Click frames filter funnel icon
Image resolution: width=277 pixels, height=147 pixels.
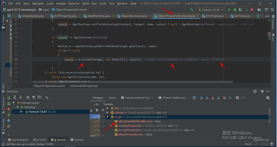[x=97, y=110]
